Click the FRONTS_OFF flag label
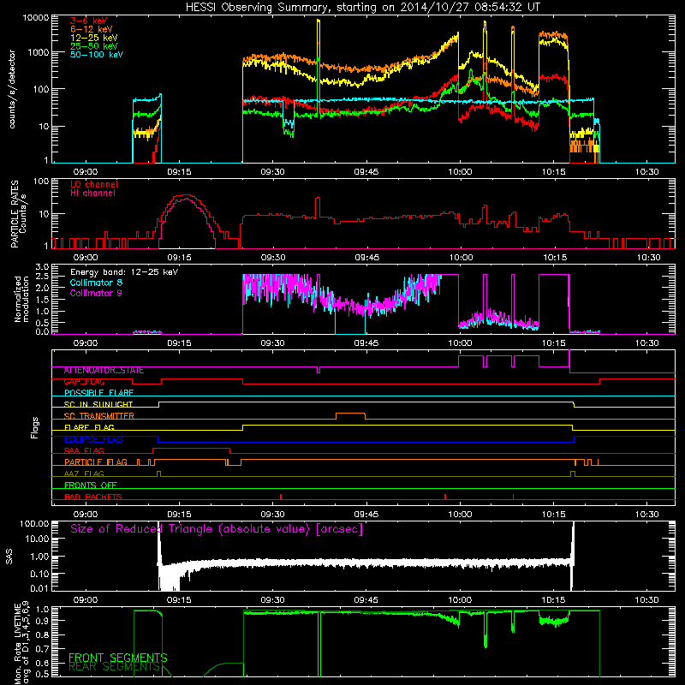 coord(91,485)
